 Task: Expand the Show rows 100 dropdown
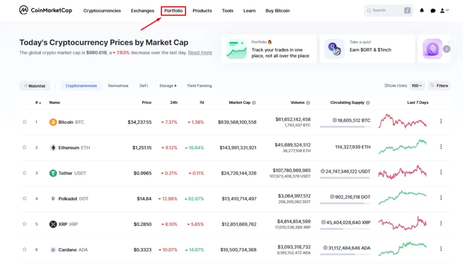tap(417, 85)
